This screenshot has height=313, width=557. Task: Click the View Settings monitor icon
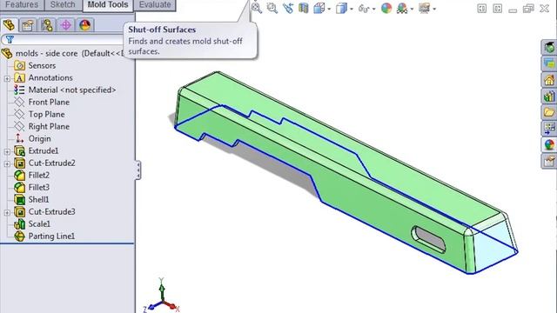click(x=424, y=8)
